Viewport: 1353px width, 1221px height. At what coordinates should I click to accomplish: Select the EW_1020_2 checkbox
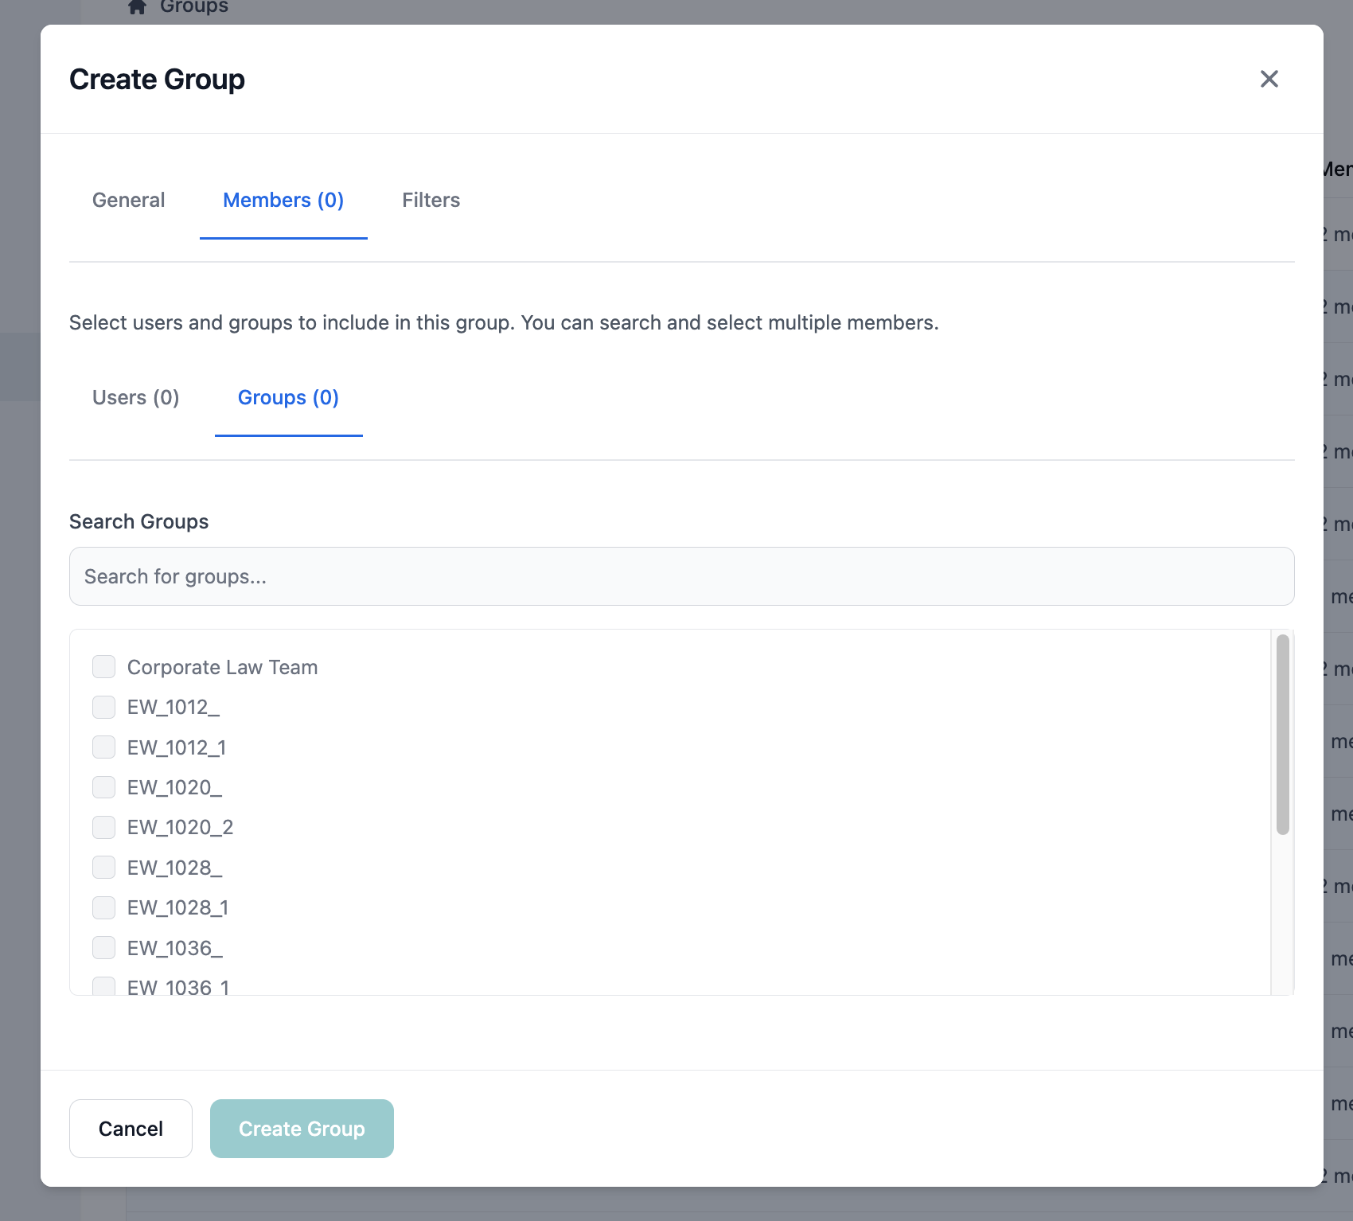[103, 827]
